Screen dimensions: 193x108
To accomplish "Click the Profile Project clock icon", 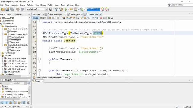I will pos(82,9).
